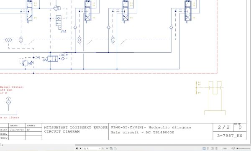
Task: Click the 'Return filter:' red annotation text
Action: pyautogui.click(x=12, y=87)
